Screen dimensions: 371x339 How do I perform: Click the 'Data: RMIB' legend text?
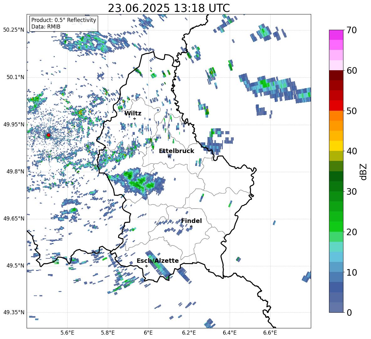[46, 27]
